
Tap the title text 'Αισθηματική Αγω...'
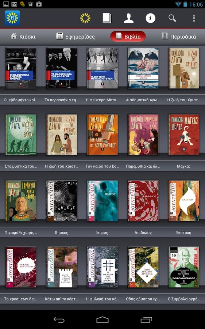143,100
